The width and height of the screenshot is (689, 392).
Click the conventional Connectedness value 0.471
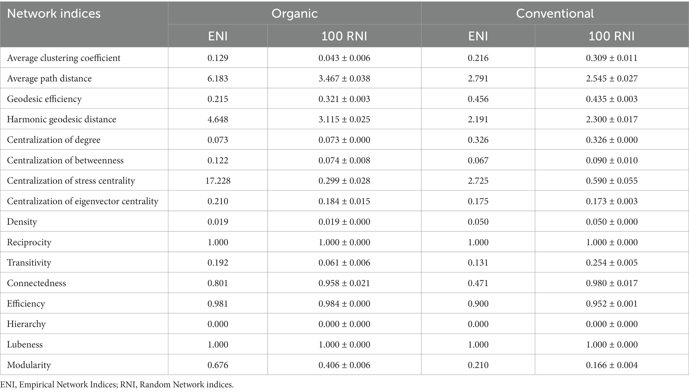tap(478, 283)
